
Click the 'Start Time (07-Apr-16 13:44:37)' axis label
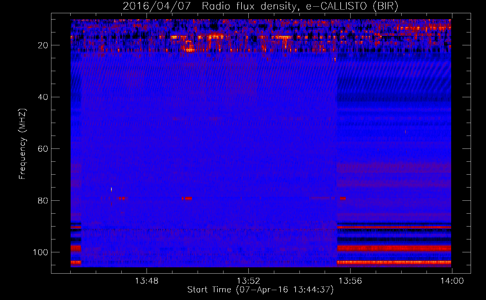[260, 290]
